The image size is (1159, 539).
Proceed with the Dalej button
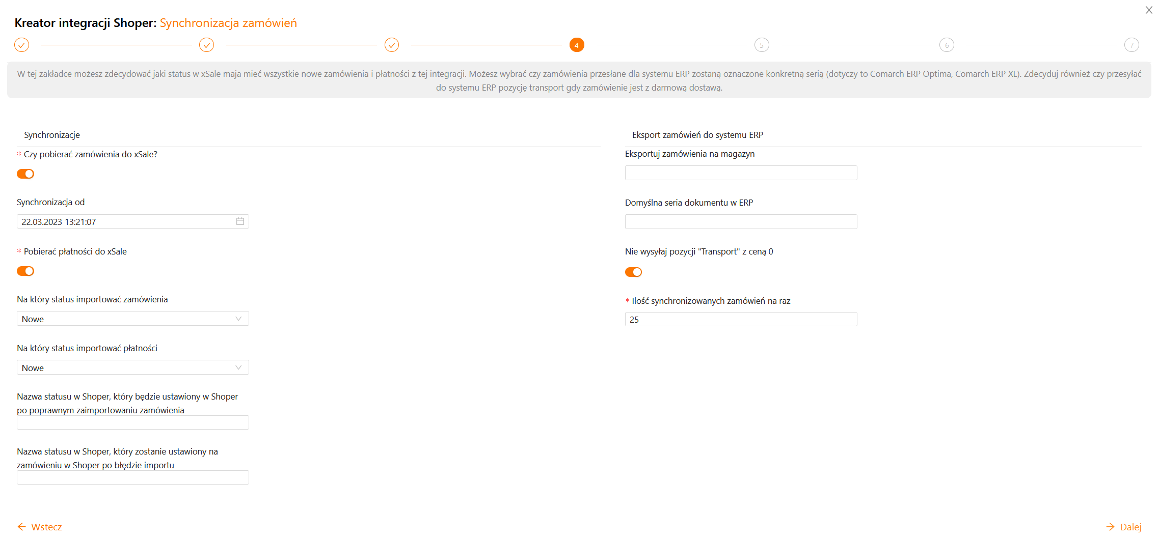click(x=1123, y=527)
